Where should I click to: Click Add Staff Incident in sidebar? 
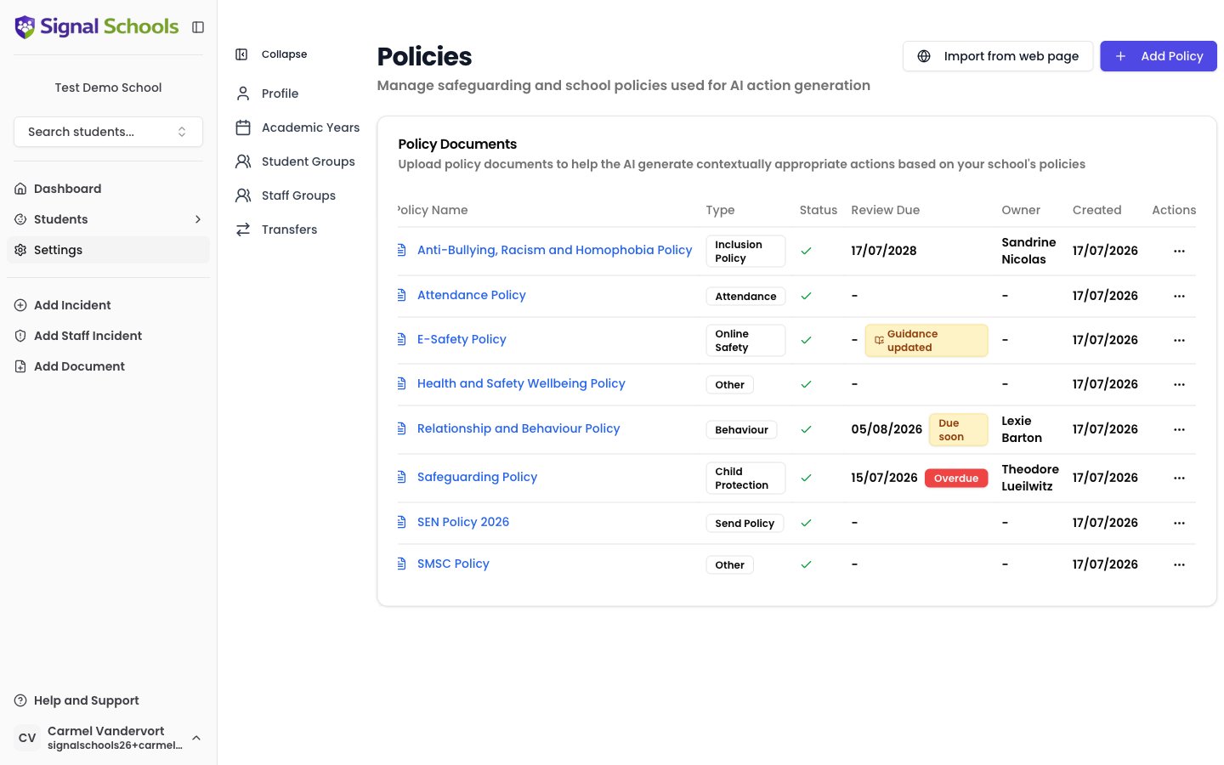pyautogui.click(x=108, y=336)
